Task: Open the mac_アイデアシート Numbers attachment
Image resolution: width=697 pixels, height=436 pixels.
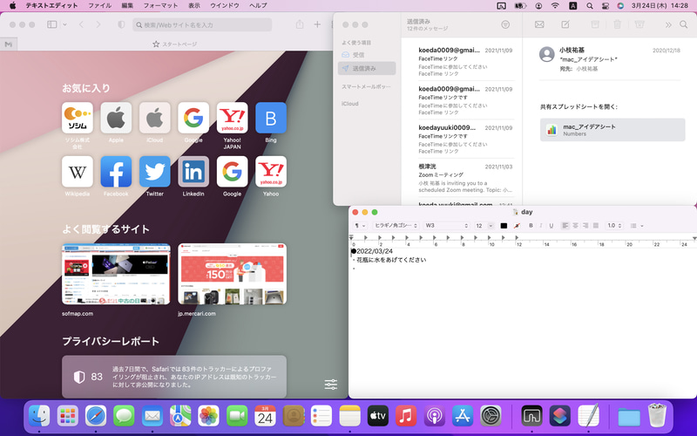Action: pyautogui.click(x=612, y=130)
